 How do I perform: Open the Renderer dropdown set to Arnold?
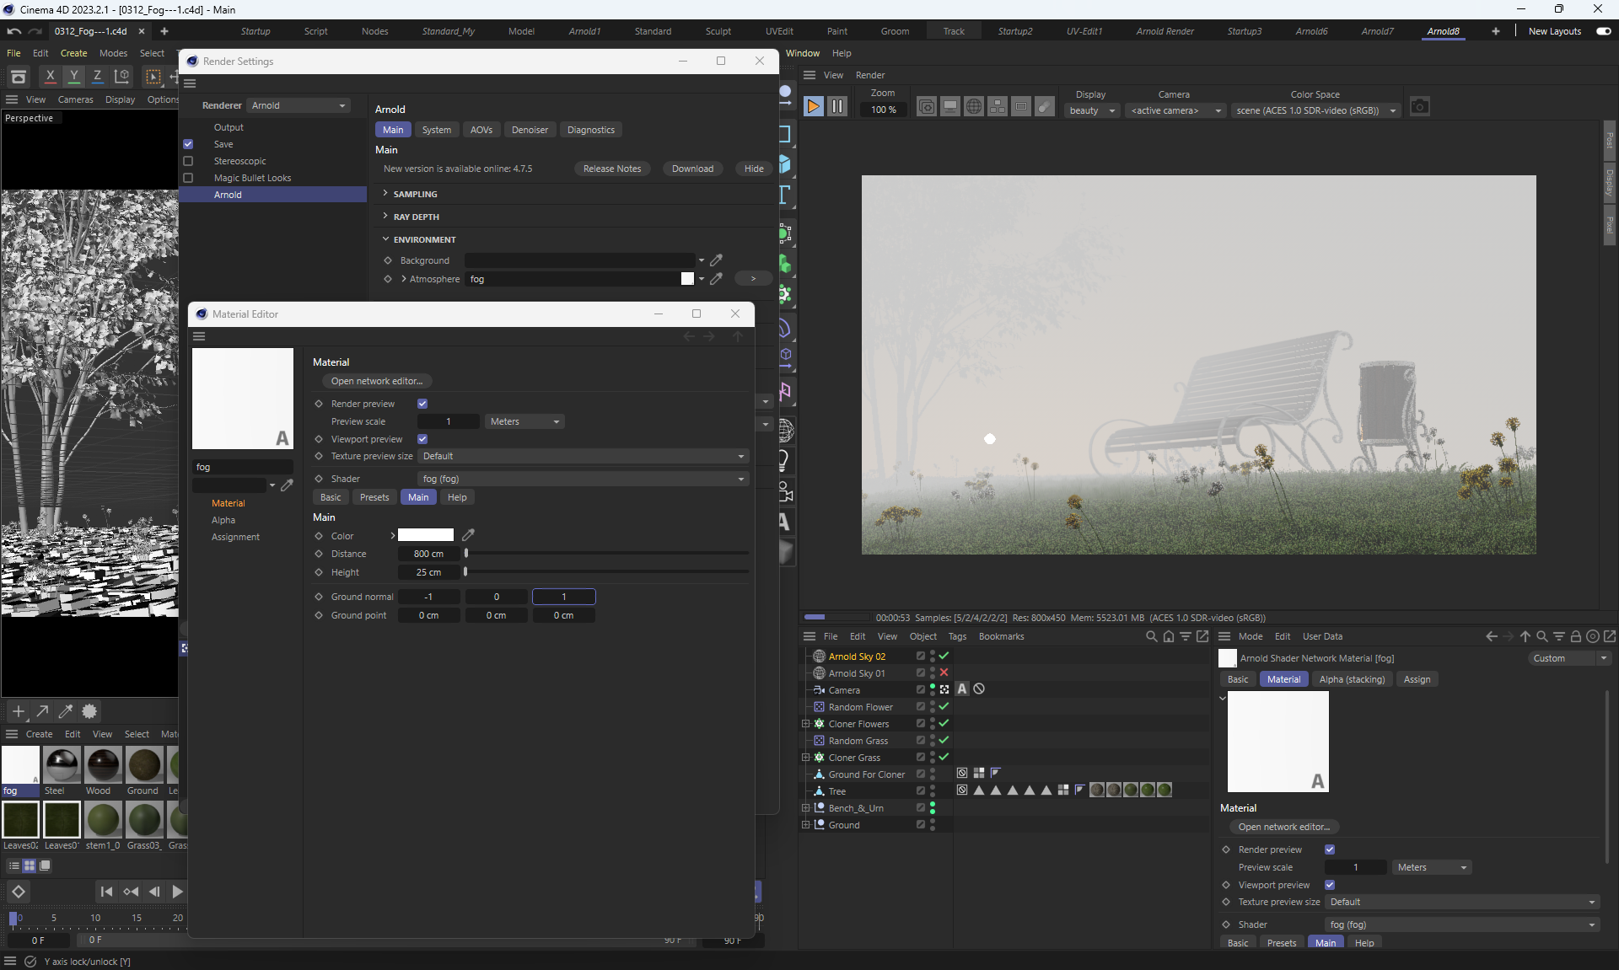pyautogui.click(x=299, y=105)
